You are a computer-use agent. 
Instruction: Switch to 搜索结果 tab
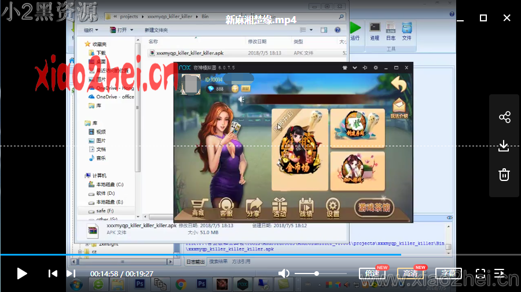pyautogui.click(x=218, y=261)
